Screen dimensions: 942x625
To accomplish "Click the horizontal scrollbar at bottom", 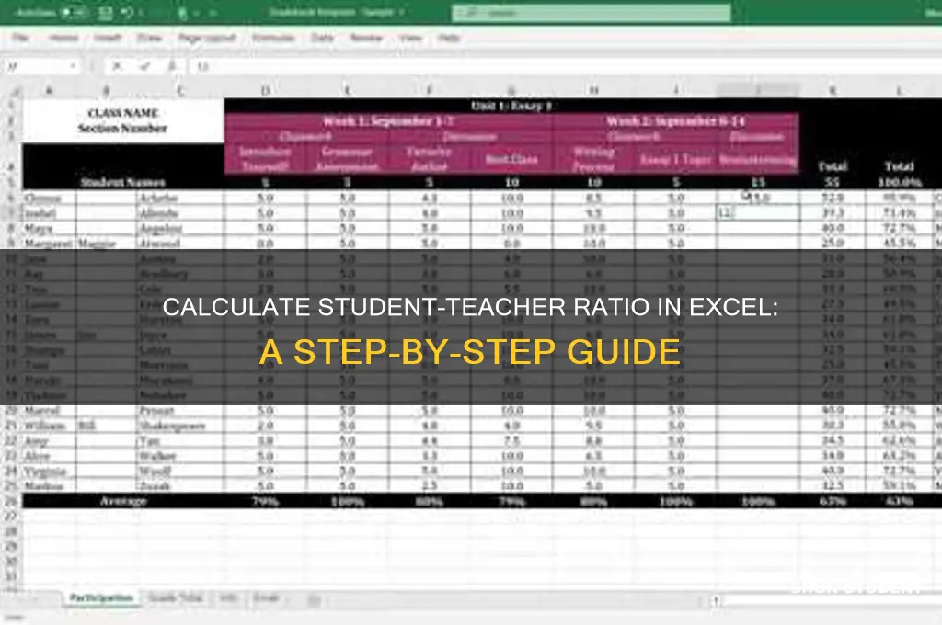I will (x=826, y=600).
